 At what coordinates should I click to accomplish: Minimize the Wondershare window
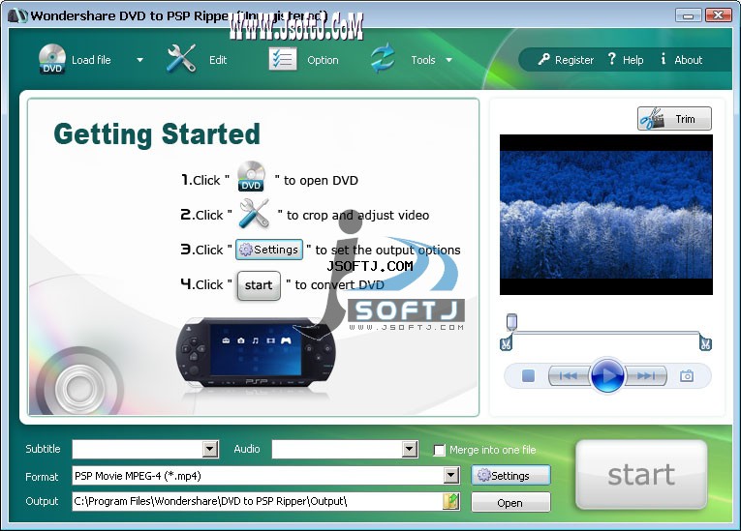pos(688,15)
